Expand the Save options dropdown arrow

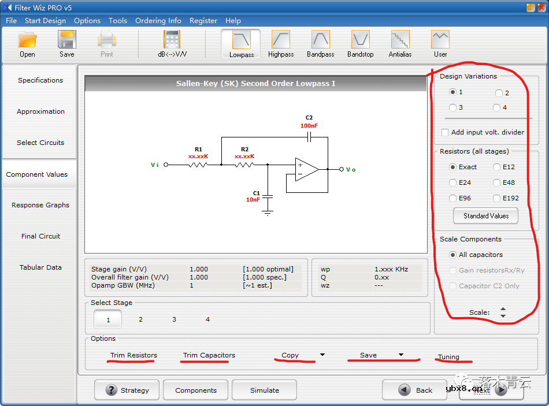click(x=400, y=355)
